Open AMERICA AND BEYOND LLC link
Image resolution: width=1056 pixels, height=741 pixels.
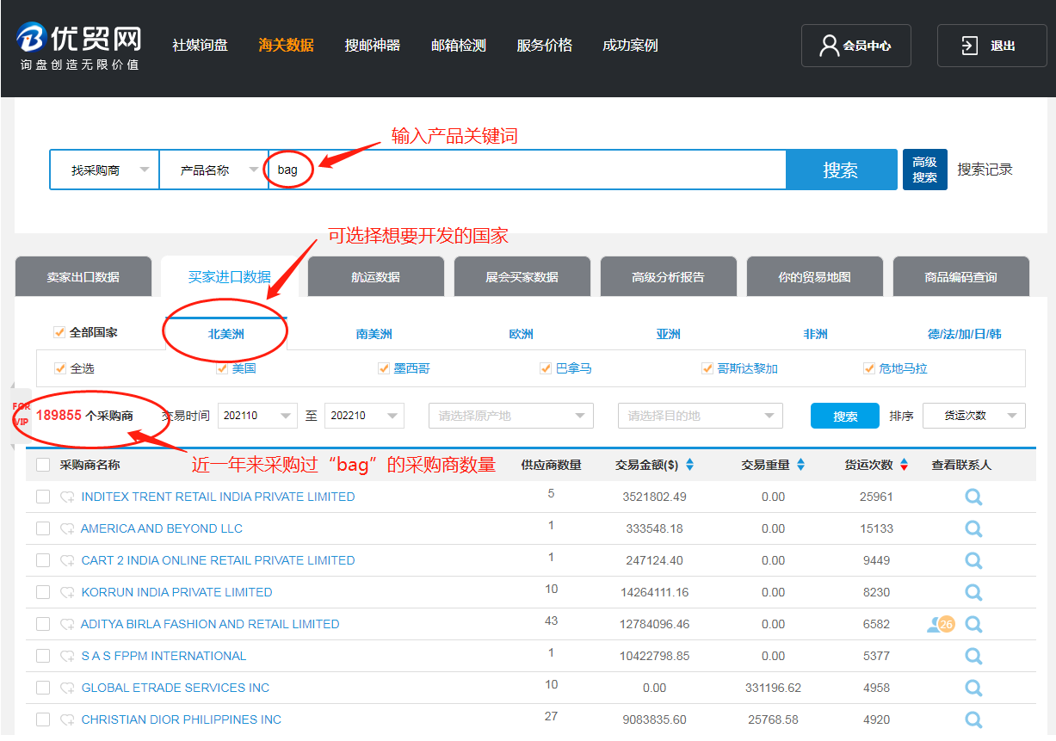pos(162,528)
